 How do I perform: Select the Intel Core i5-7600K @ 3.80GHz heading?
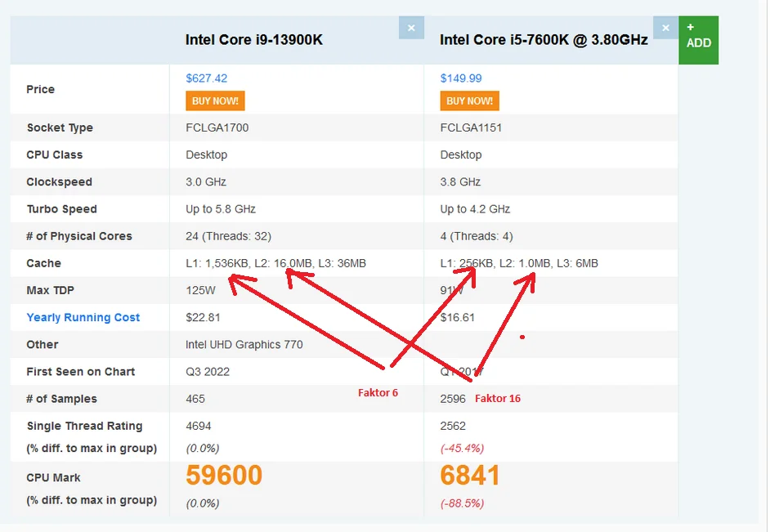coord(544,40)
